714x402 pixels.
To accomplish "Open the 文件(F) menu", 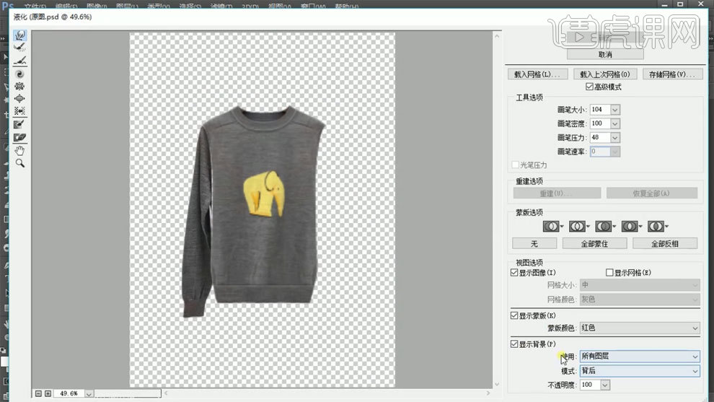I will [35, 6].
